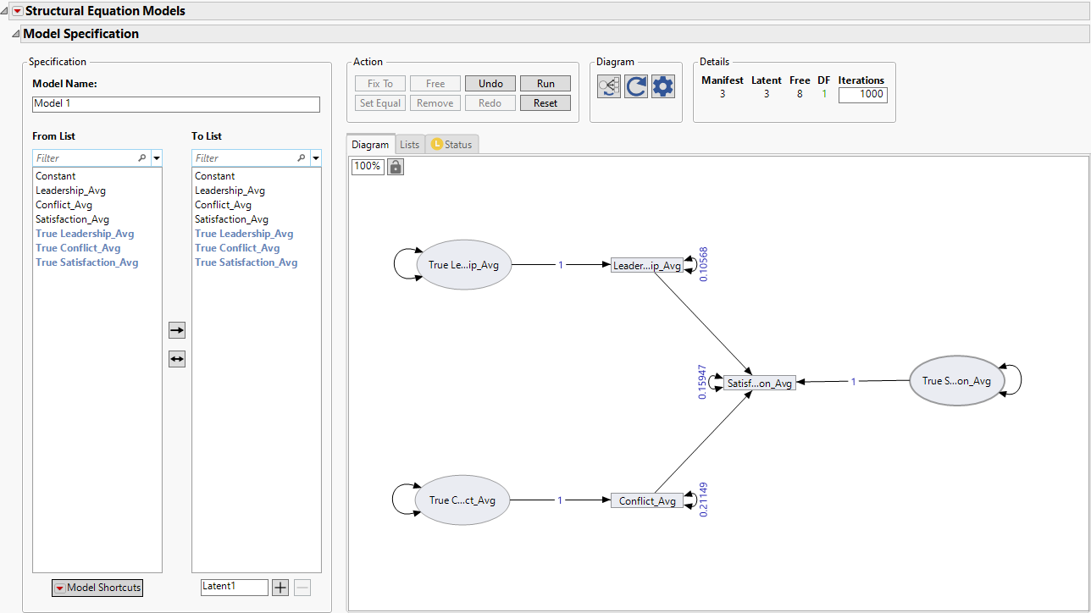Click the Reset button
Viewport: 1091px width, 613px height.
tap(545, 103)
